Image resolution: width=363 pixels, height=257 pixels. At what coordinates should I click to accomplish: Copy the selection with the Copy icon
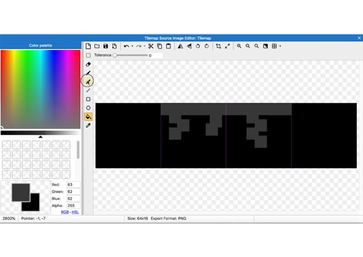click(159, 46)
